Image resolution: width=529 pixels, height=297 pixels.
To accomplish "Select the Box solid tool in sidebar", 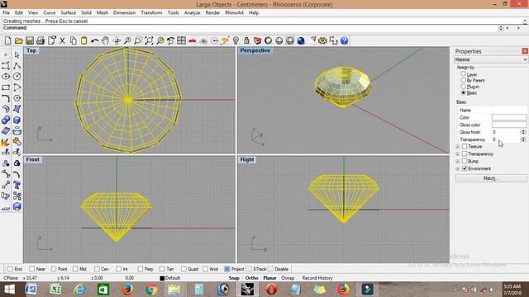I will pos(17,120).
